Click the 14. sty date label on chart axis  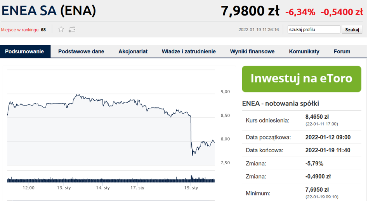point(102,188)
